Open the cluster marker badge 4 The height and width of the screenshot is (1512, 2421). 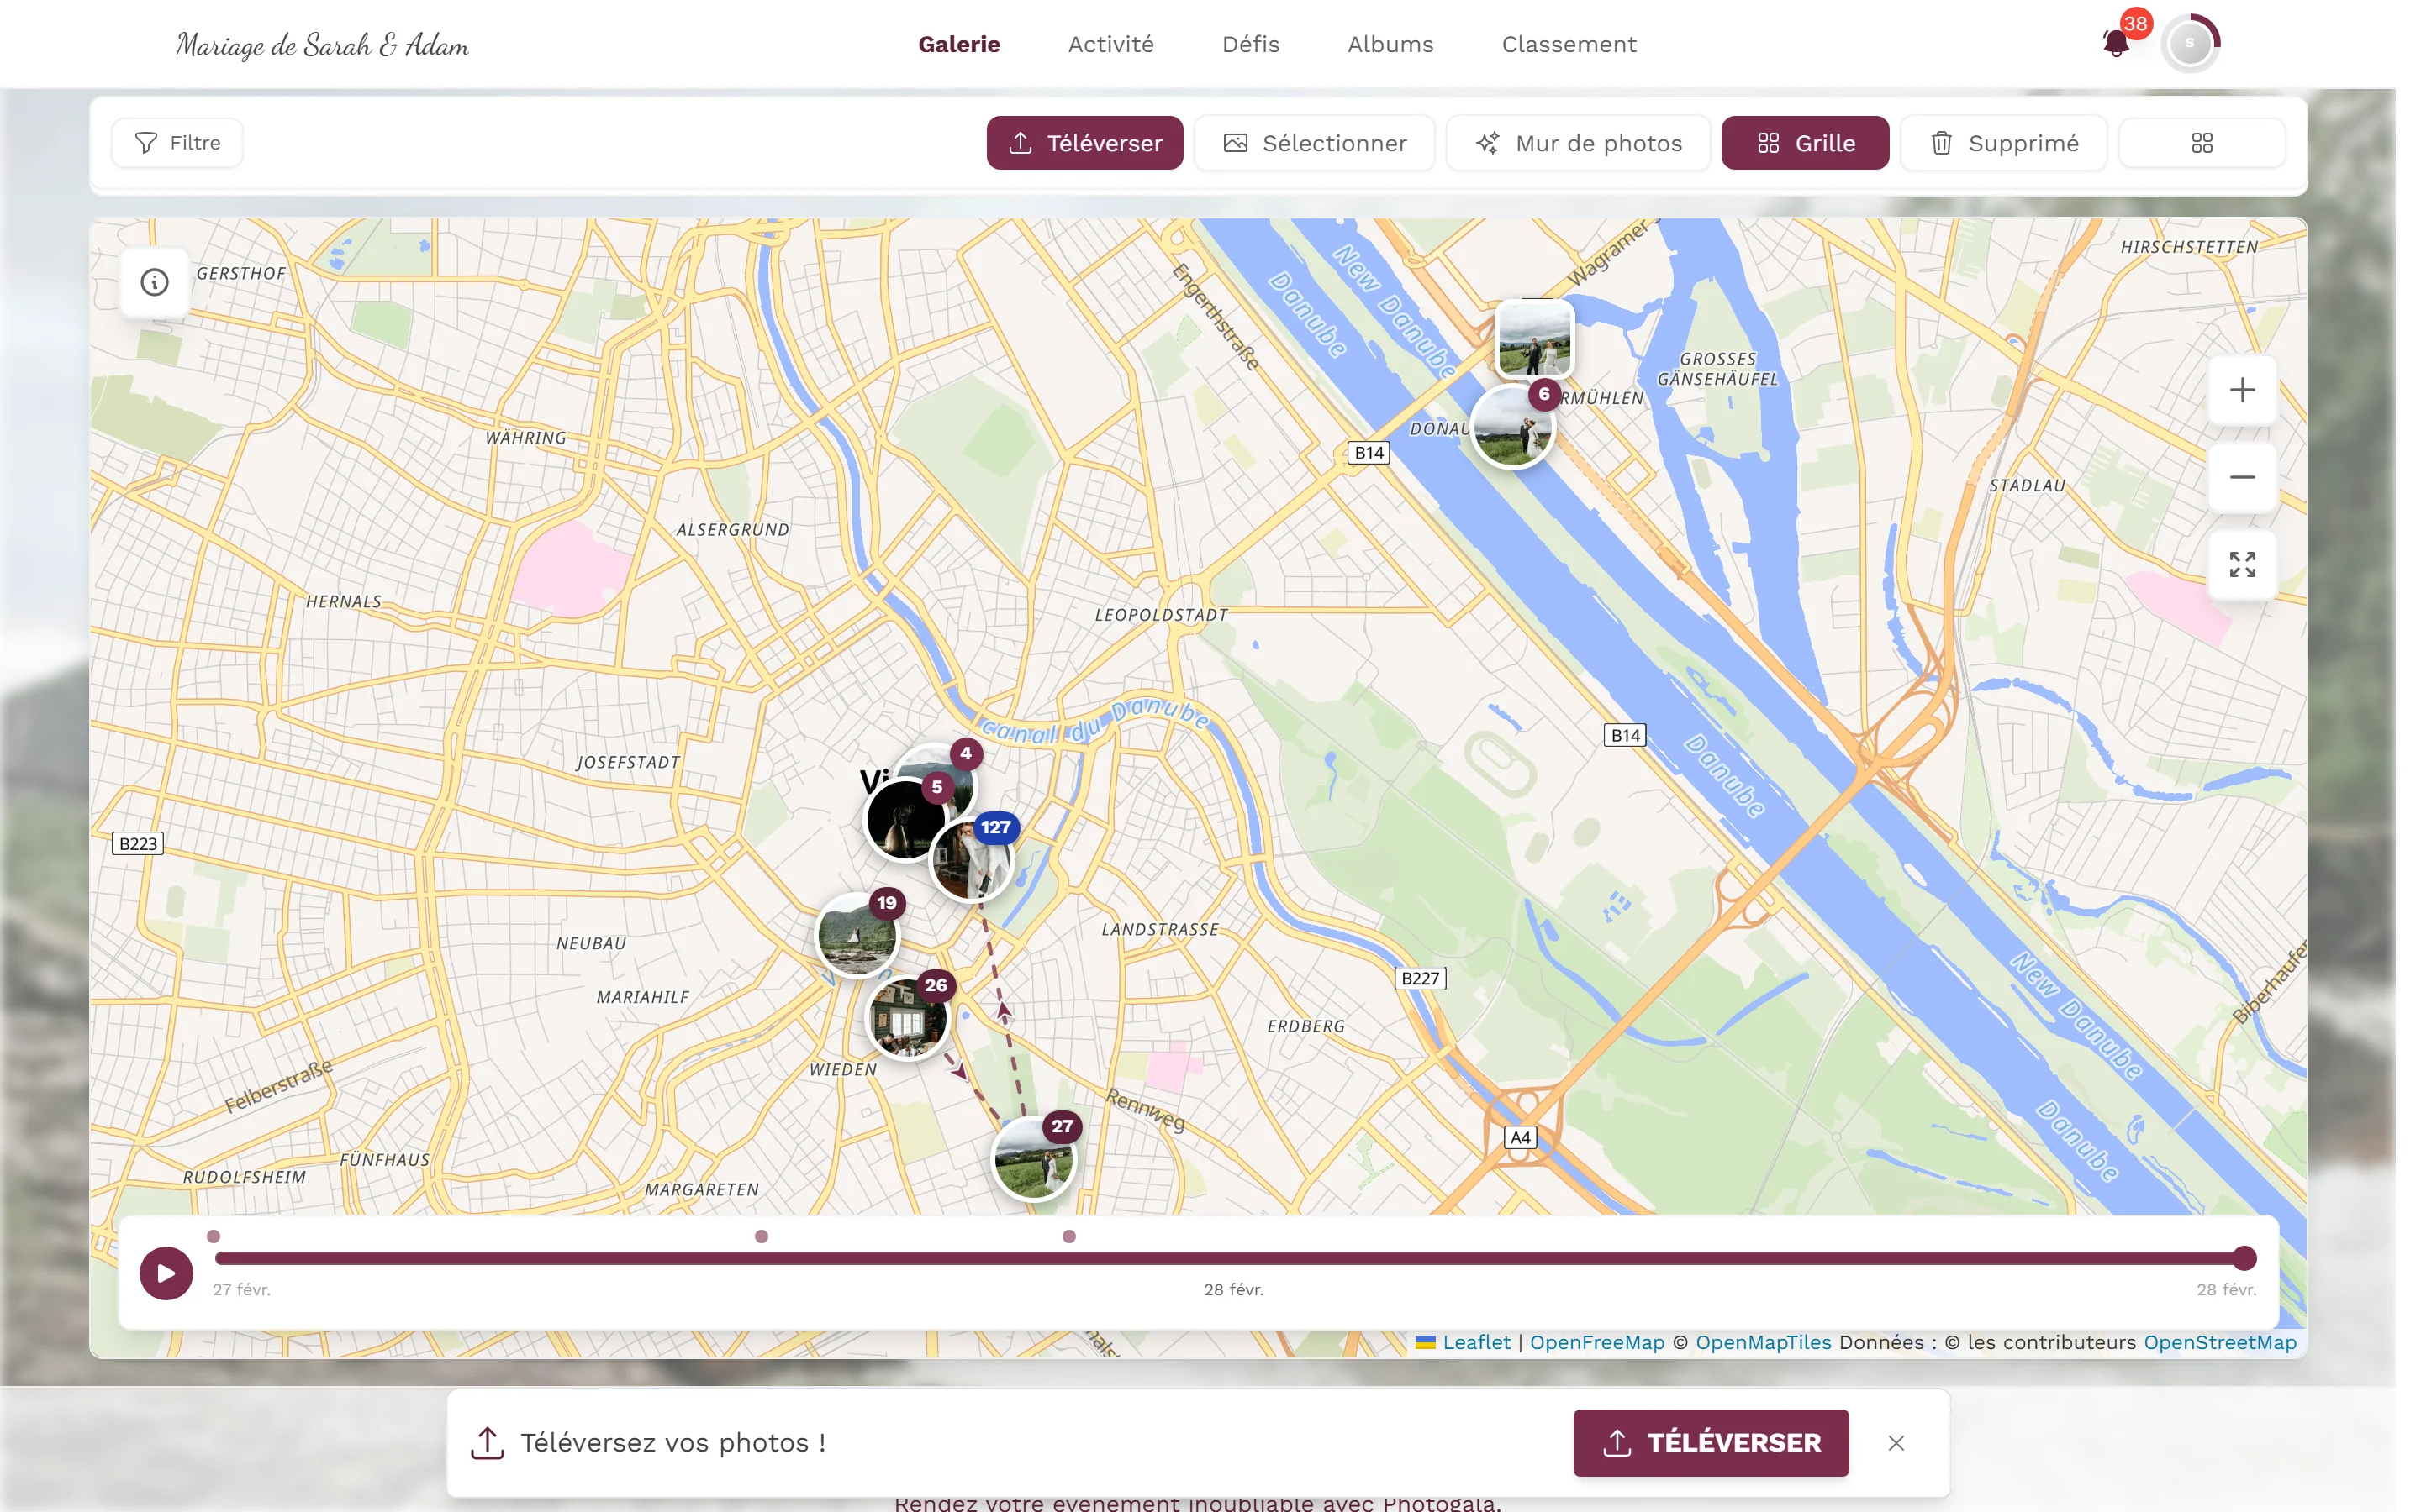(x=964, y=754)
